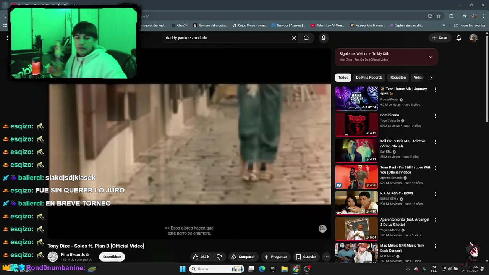Open Chrome three-dot menu
489x275 pixels.
[x=483, y=16]
